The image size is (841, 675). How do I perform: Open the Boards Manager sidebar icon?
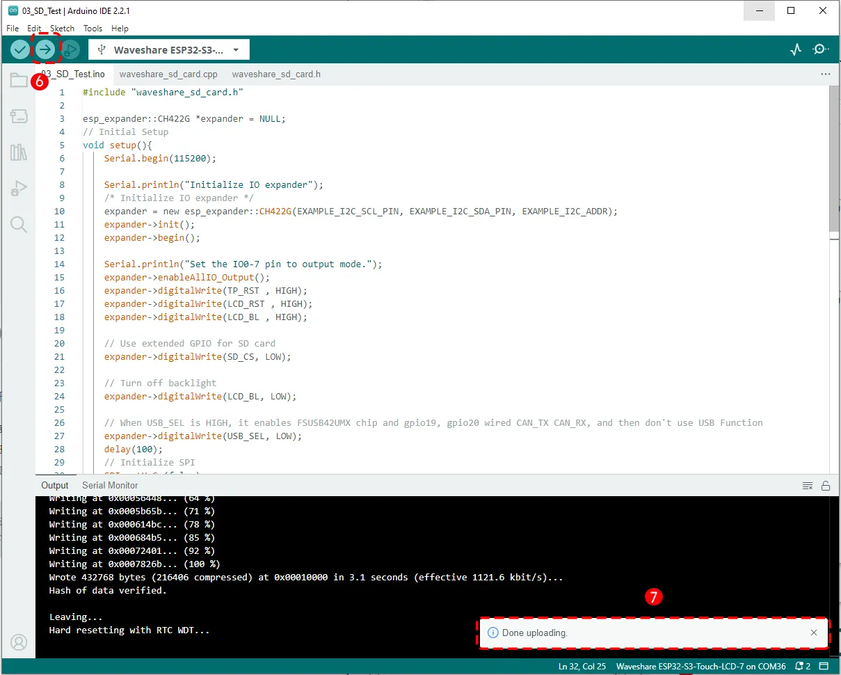pos(19,116)
